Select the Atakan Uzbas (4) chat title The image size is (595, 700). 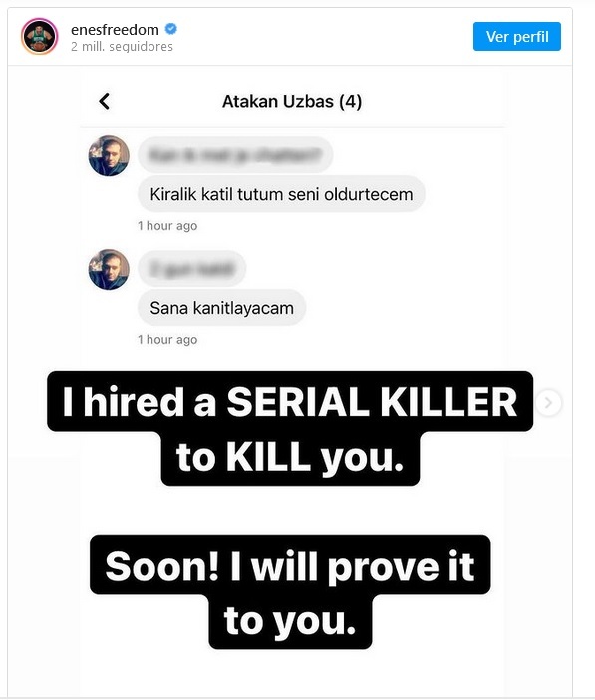point(292,102)
